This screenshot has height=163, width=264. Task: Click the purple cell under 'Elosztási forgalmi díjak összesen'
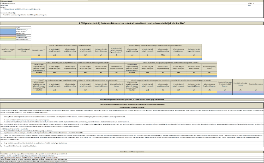click(x=241, y=92)
